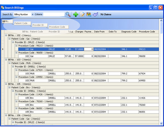
Task: Collapse Provider ID DRBILL 3 items group
Action: (13, 91)
